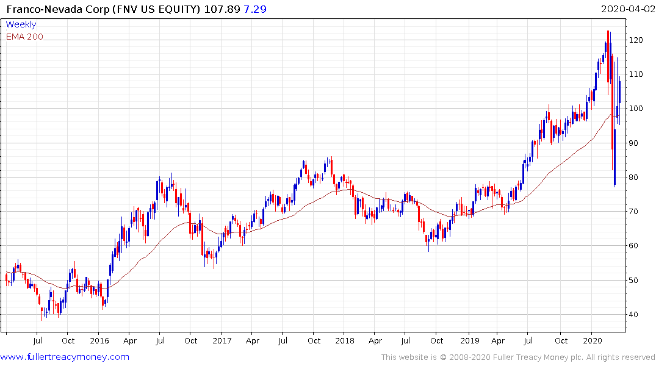This screenshot has height=366, width=656.
Task: Click the date 2020-04-02
Action: click(627, 9)
